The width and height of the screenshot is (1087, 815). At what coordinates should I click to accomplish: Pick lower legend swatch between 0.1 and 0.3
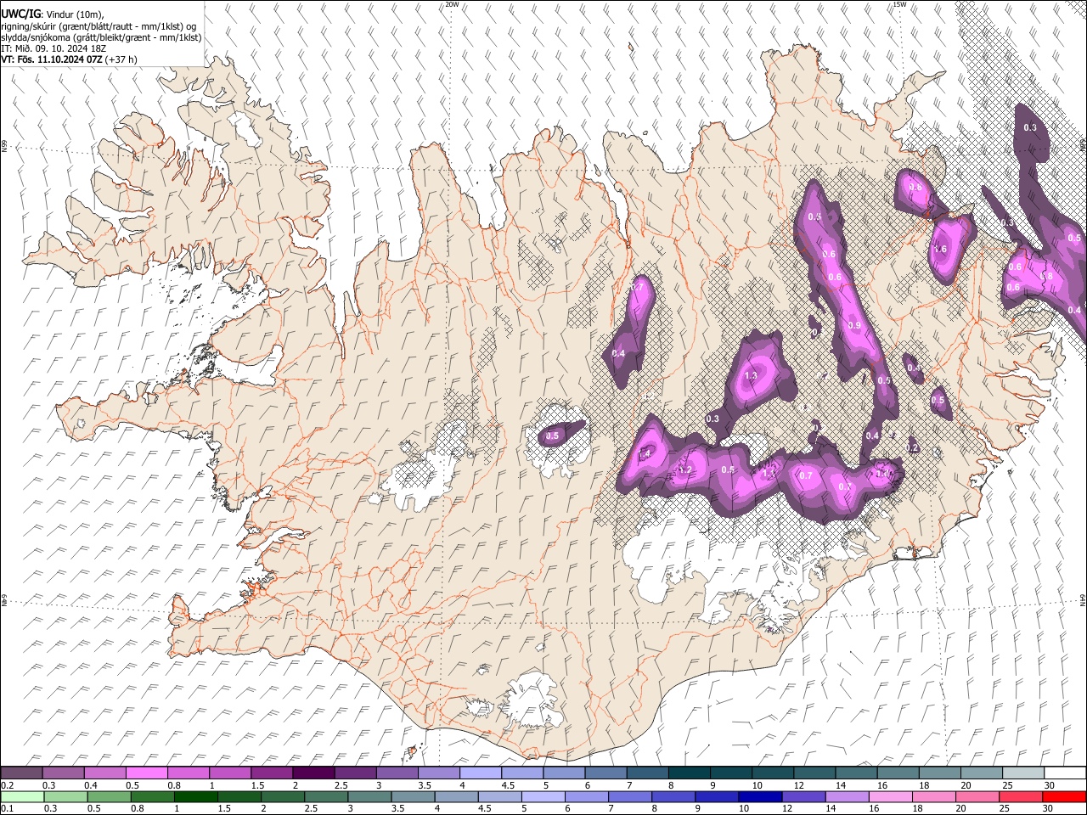pyautogui.click(x=21, y=796)
